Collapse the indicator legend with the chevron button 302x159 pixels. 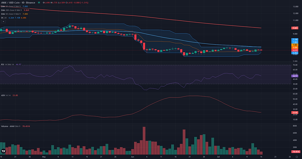pyautogui.click(x=3, y=22)
